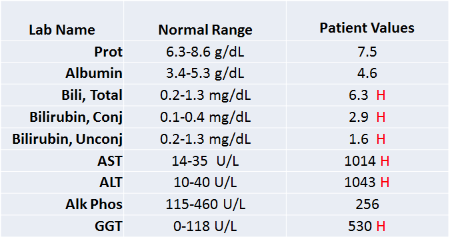450x245 pixels.
Task: Click the patient value 1043
Action: point(360,182)
